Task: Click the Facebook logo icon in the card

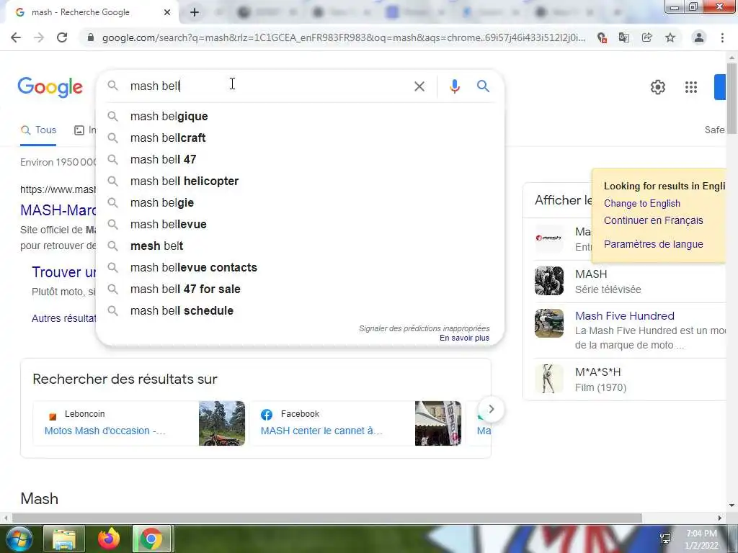Action: tap(267, 414)
